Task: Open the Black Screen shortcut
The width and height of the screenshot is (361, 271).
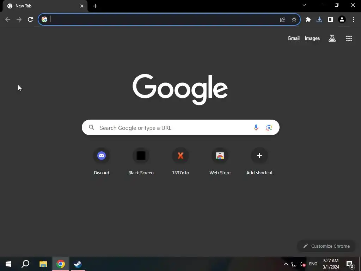Action: tap(141, 161)
